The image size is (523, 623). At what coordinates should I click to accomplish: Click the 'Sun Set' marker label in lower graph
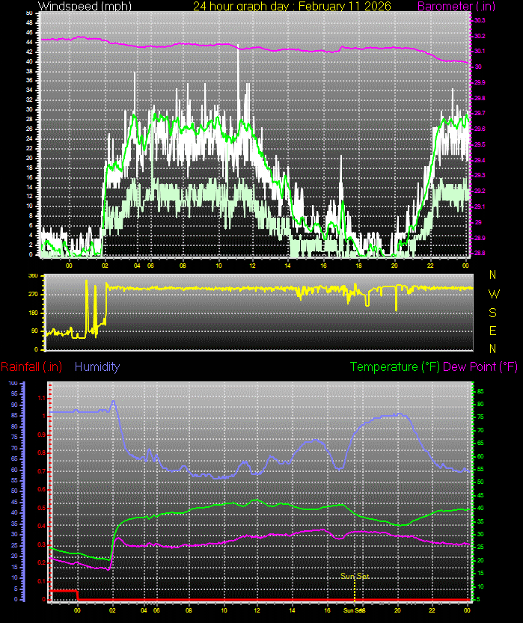[355, 576]
